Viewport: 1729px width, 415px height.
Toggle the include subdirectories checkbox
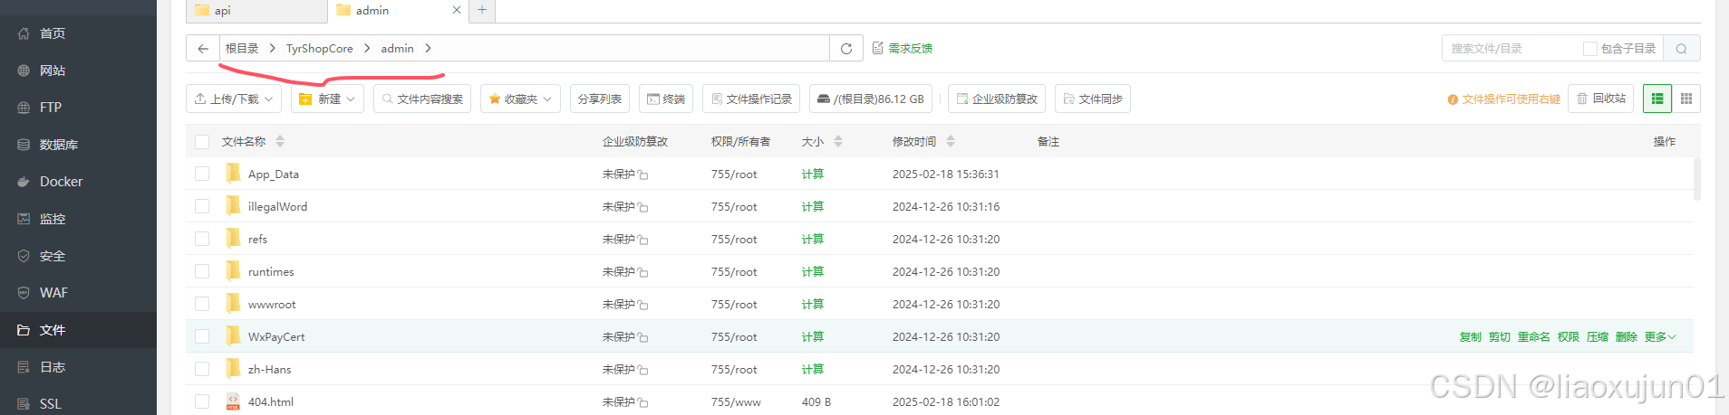tap(1589, 49)
